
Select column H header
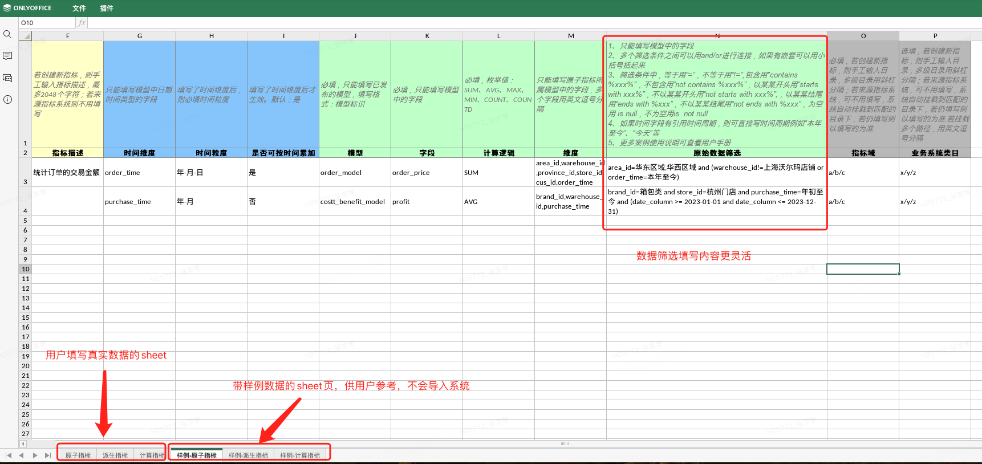(x=212, y=36)
